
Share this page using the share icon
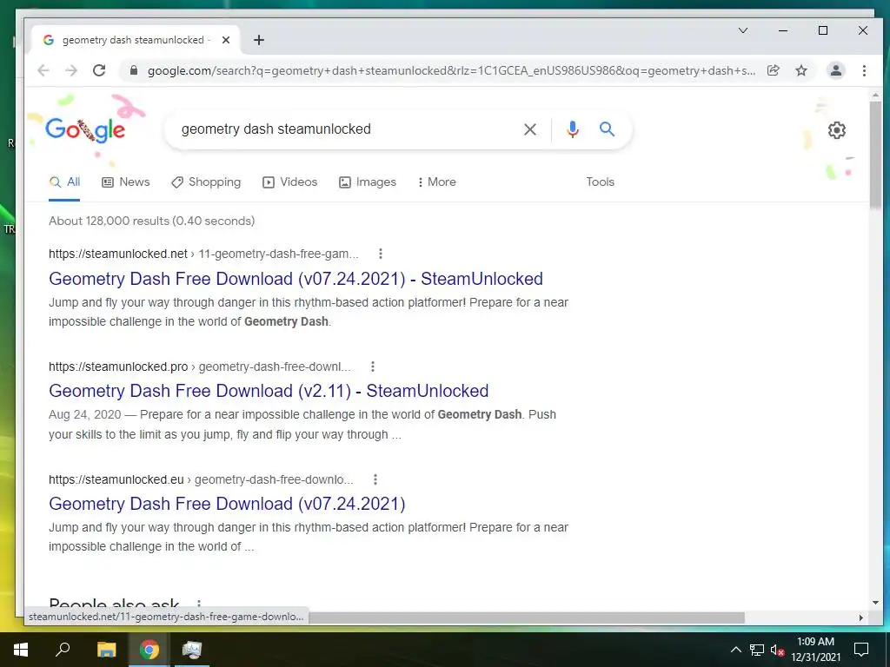(x=773, y=70)
